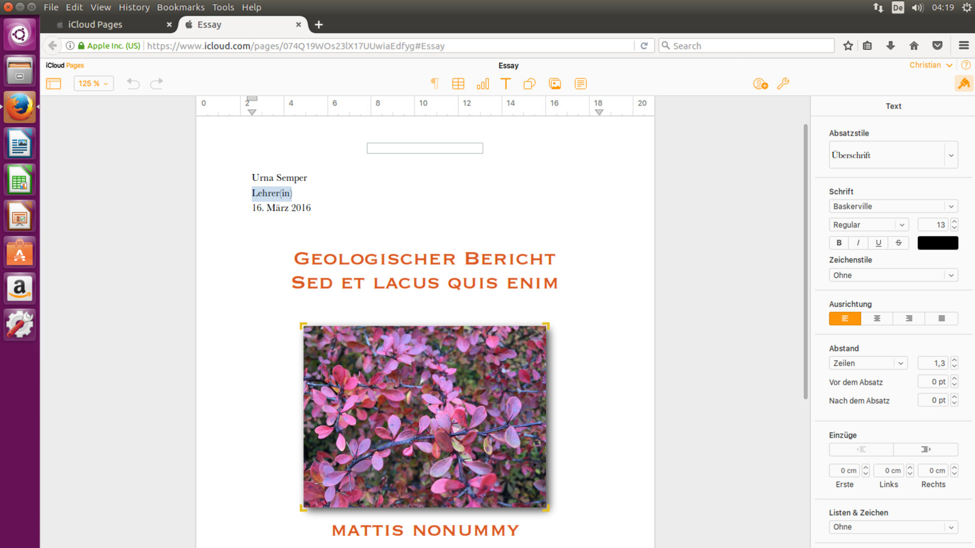Open the Zeichenstile Ohne dropdown
Screen dimensions: 975x548
pyautogui.click(x=893, y=275)
